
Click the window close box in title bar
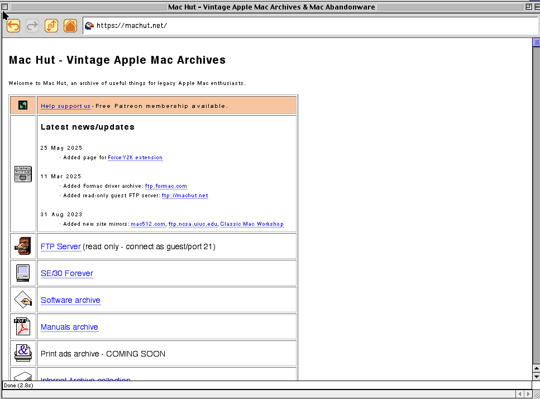(x=5, y=7)
